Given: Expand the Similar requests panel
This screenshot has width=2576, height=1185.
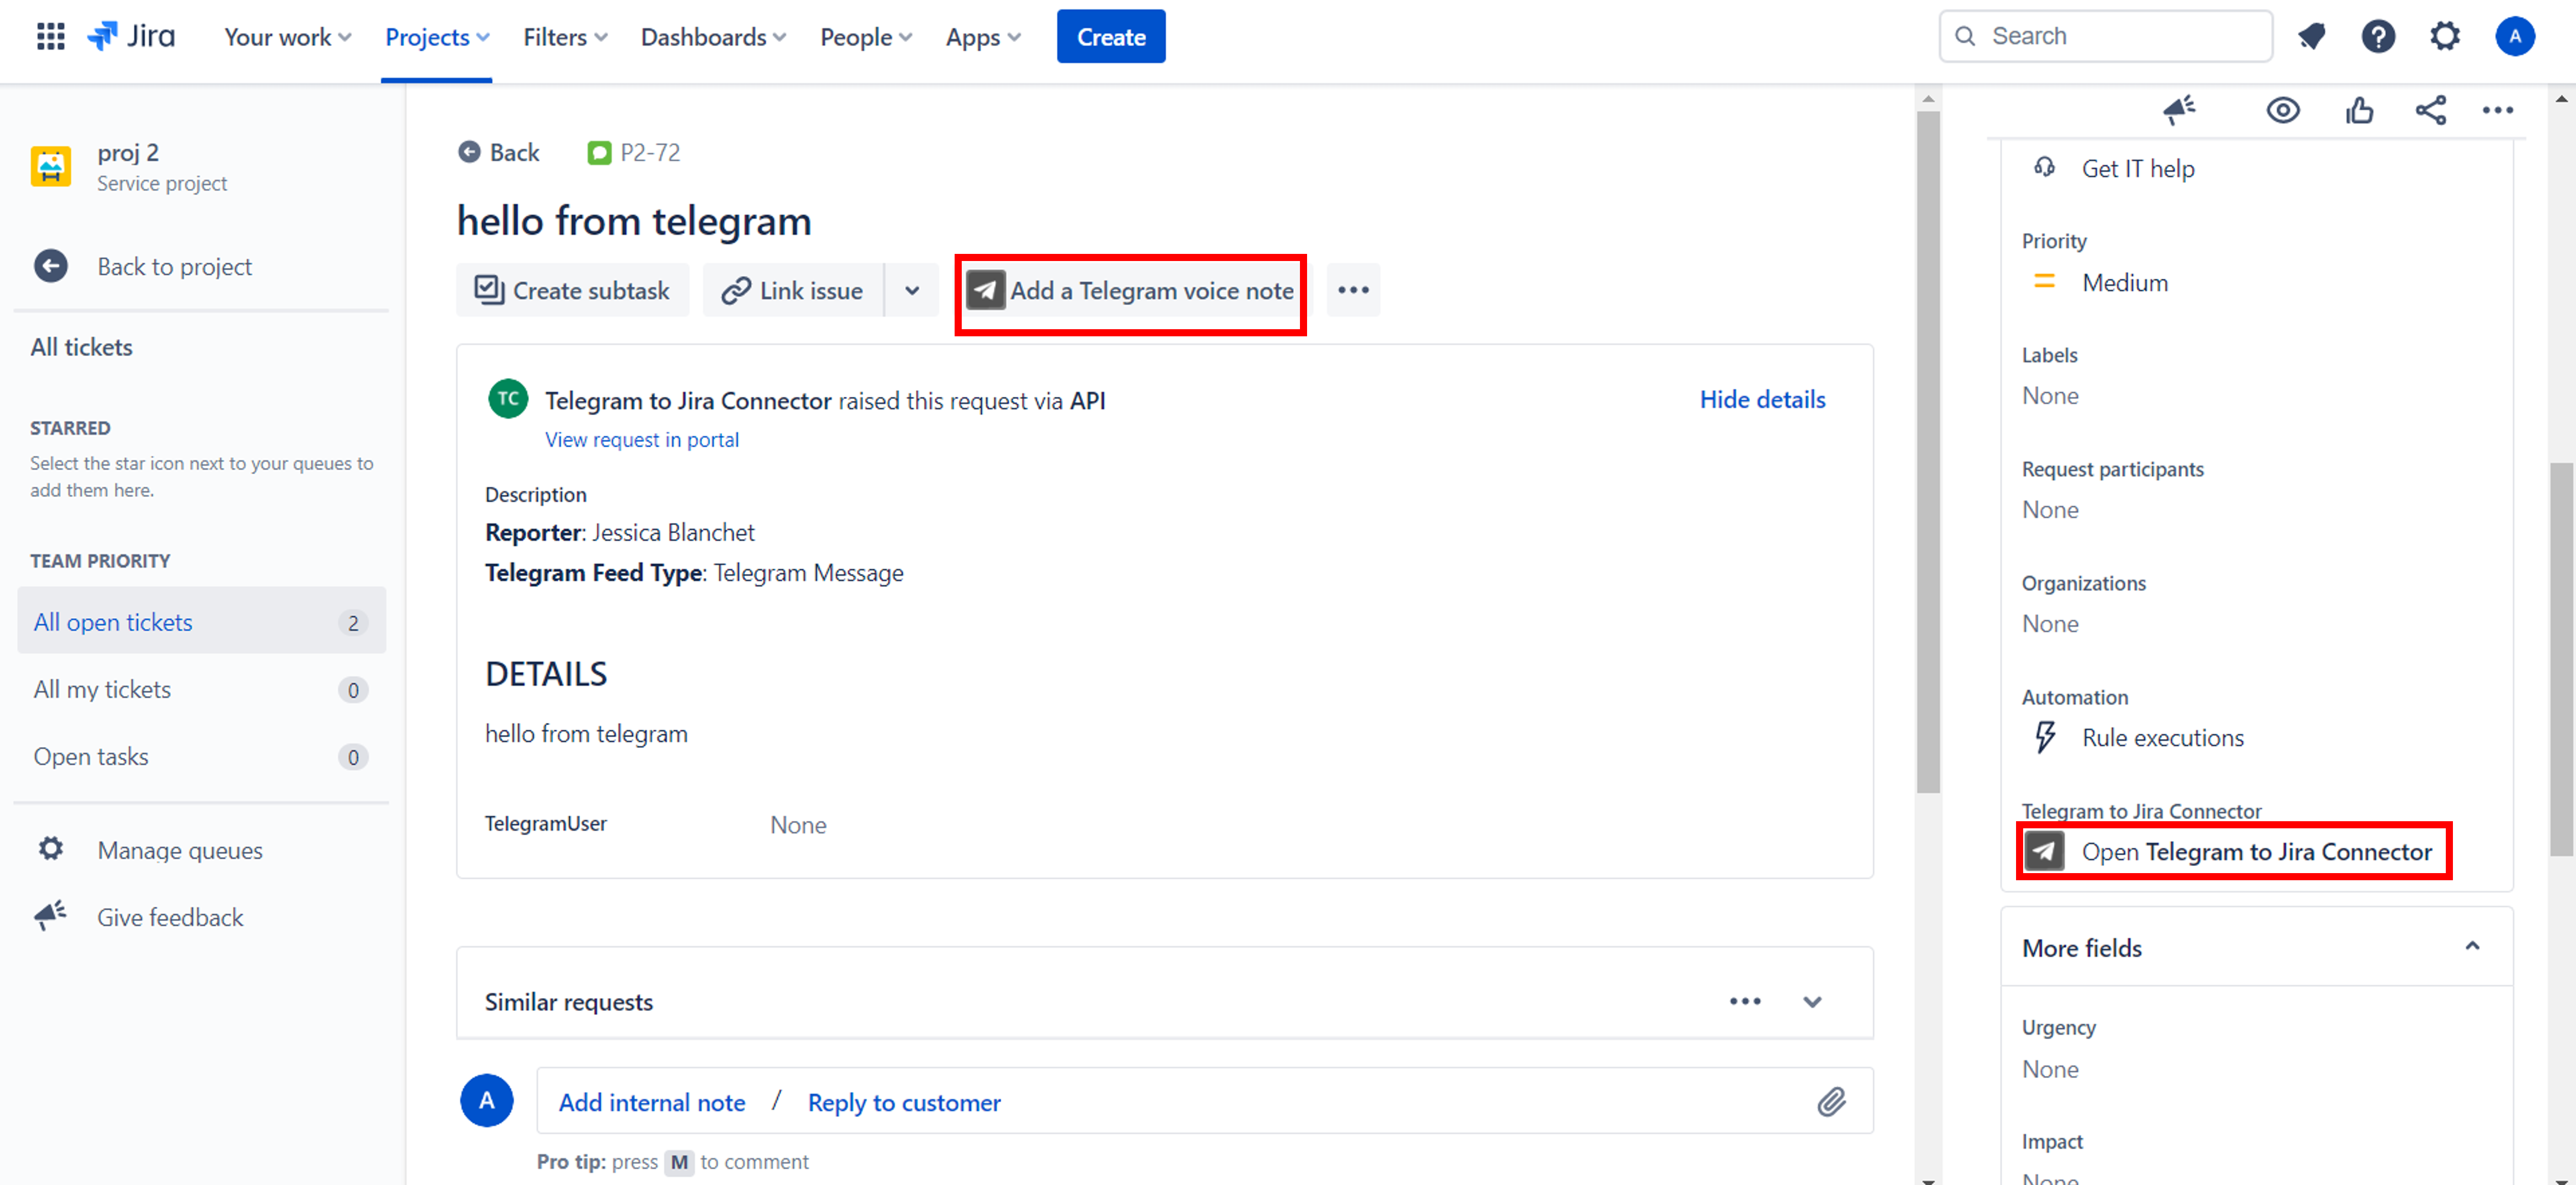Looking at the screenshot, I should pos(1812,1002).
